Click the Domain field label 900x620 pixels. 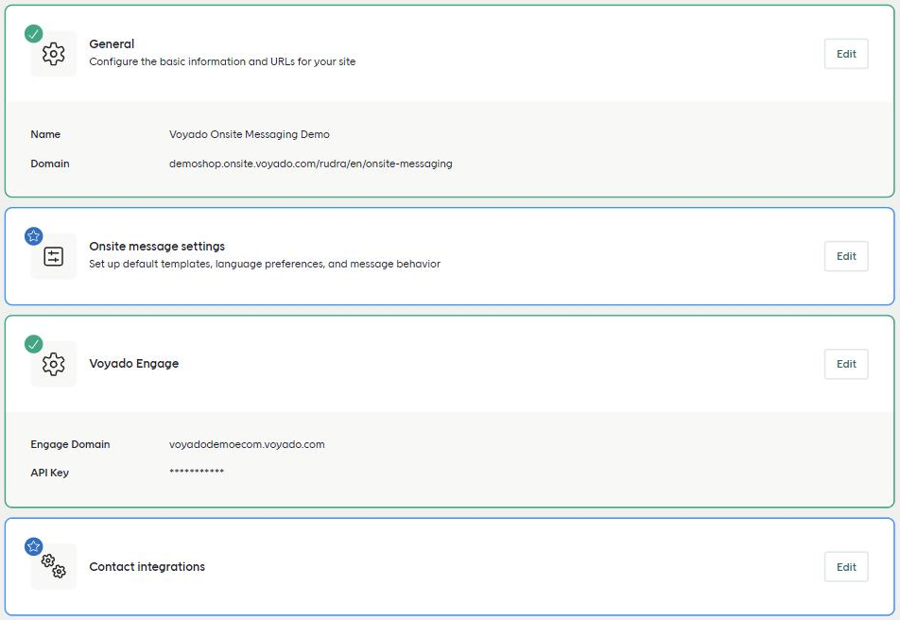(50, 164)
